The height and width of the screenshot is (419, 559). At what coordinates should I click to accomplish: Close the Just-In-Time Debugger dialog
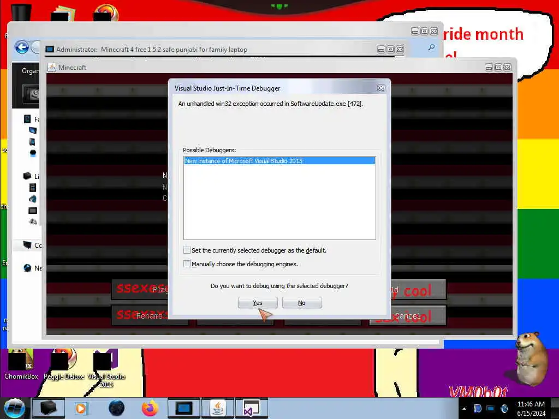pos(380,88)
